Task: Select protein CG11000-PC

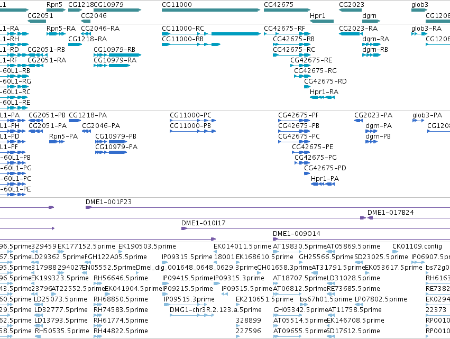Action: pyautogui.click(x=190, y=115)
